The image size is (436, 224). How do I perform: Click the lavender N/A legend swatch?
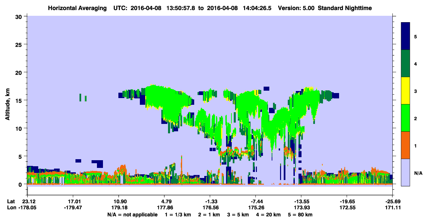point(405,172)
